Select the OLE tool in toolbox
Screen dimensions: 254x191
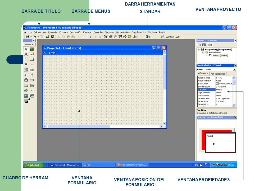pos(26,101)
